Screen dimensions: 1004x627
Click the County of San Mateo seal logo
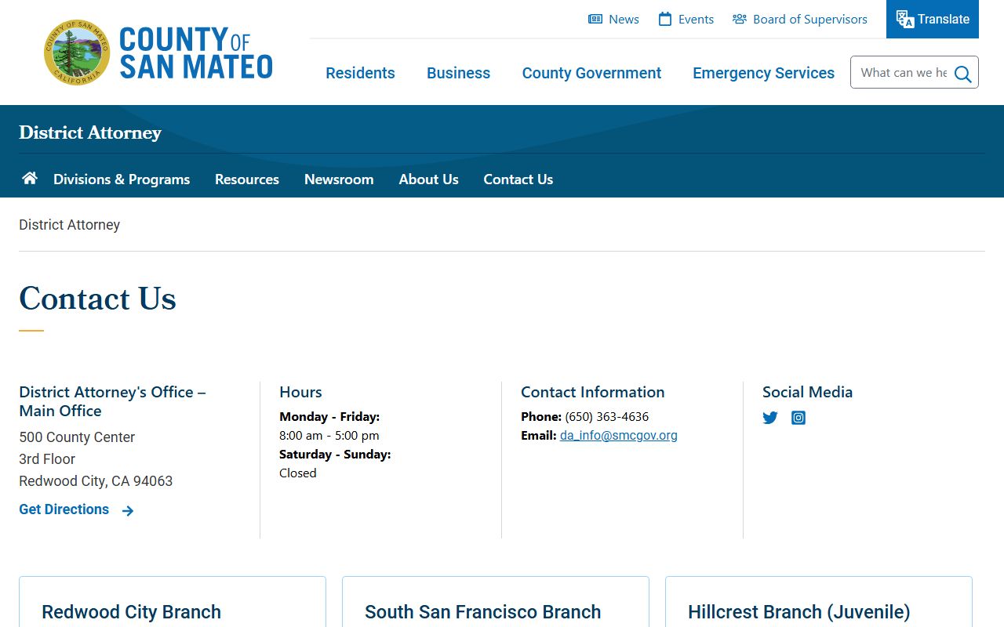tap(77, 53)
